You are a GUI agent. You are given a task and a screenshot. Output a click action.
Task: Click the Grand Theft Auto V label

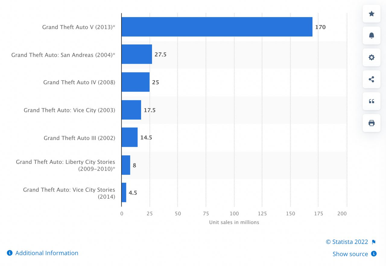pos(79,27)
